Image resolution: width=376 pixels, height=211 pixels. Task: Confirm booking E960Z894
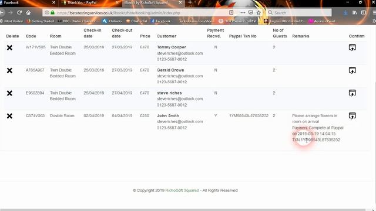click(x=352, y=93)
